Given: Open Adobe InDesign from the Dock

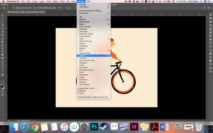Looking at the screenshot, I should pyautogui.click(x=134, y=126).
